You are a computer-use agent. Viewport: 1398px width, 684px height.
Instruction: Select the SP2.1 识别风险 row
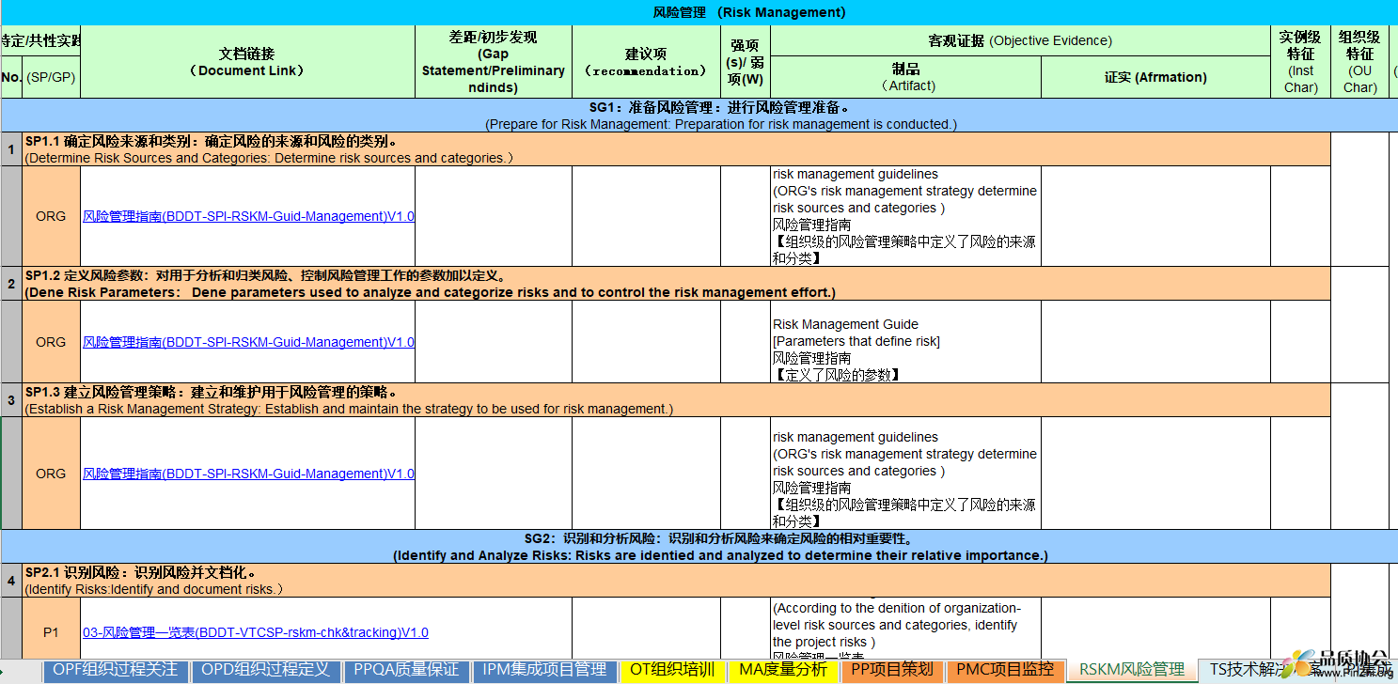tap(677, 581)
